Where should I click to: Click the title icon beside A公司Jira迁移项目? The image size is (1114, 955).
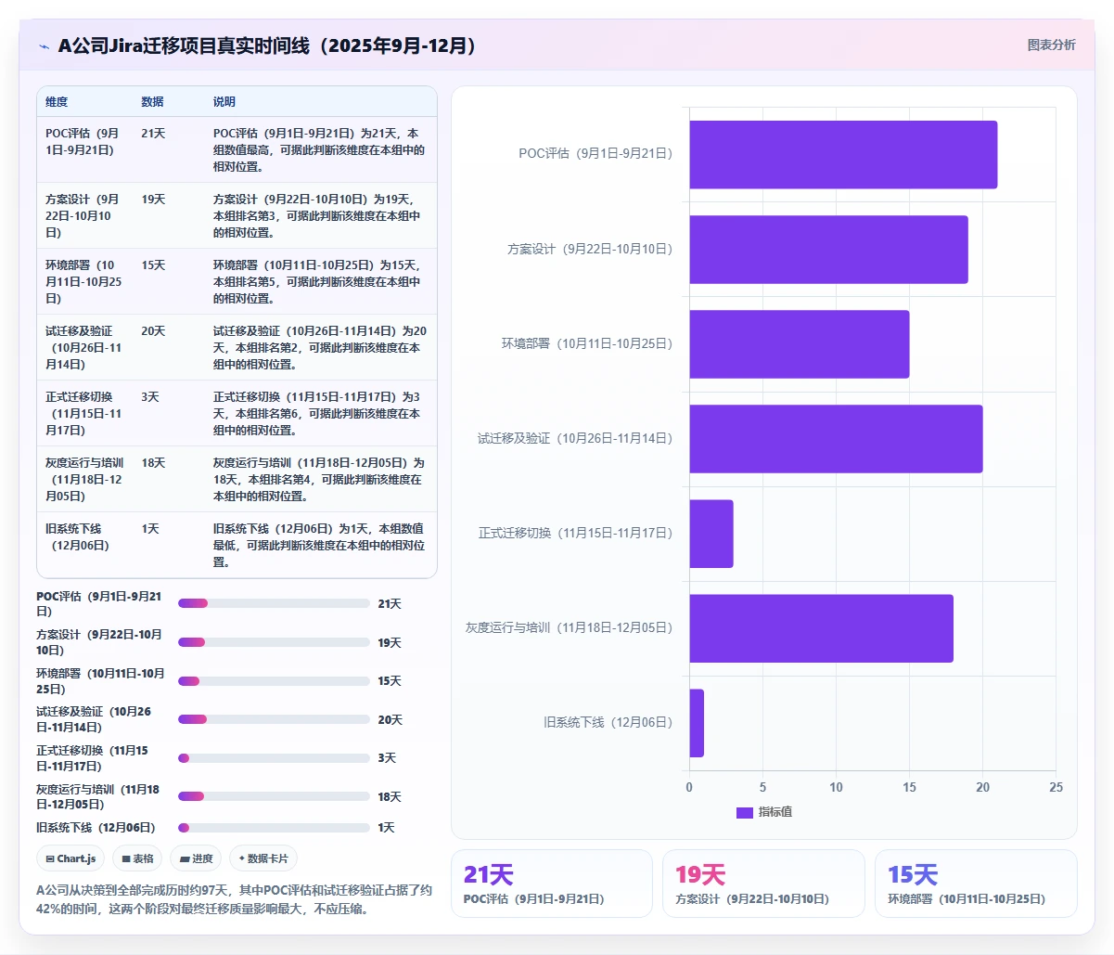pyautogui.click(x=44, y=46)
